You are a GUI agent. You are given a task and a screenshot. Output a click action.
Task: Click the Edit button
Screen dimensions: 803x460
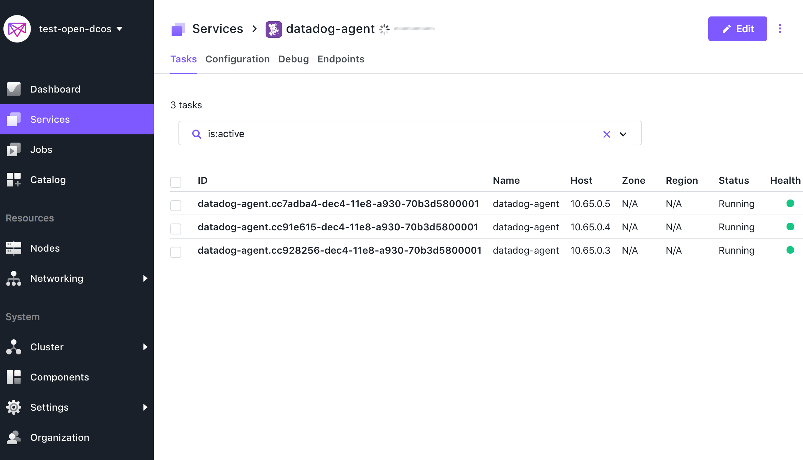click(x=737, y=29)
